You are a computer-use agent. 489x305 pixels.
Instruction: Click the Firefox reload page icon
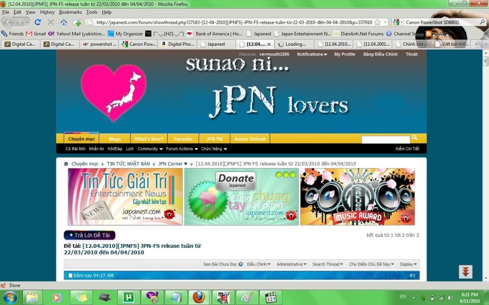[38, 22]
